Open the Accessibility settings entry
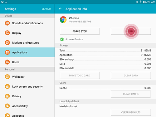The image size is (156, 117). click(x=27, y=106)
